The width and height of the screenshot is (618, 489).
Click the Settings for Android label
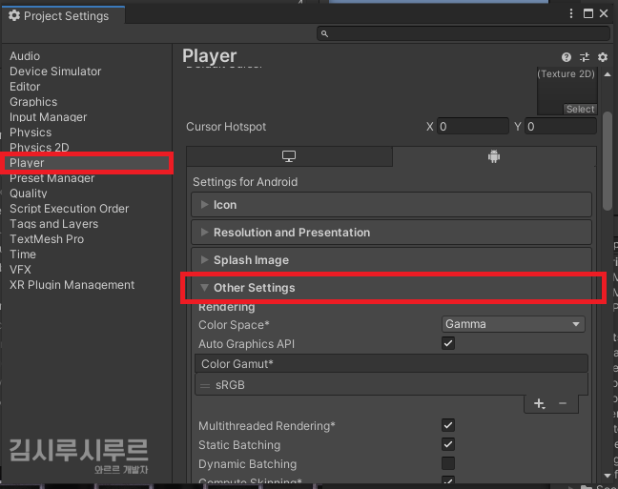(245, 182)
